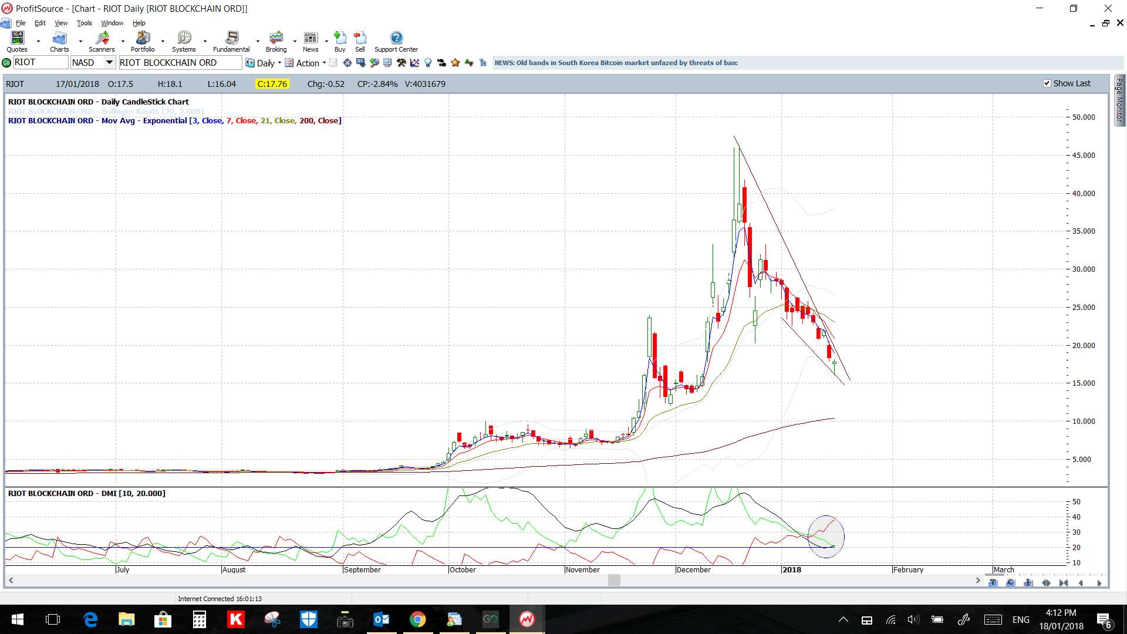Click the black footprints trail icon

pyautogui.click(x=441, y=63)
